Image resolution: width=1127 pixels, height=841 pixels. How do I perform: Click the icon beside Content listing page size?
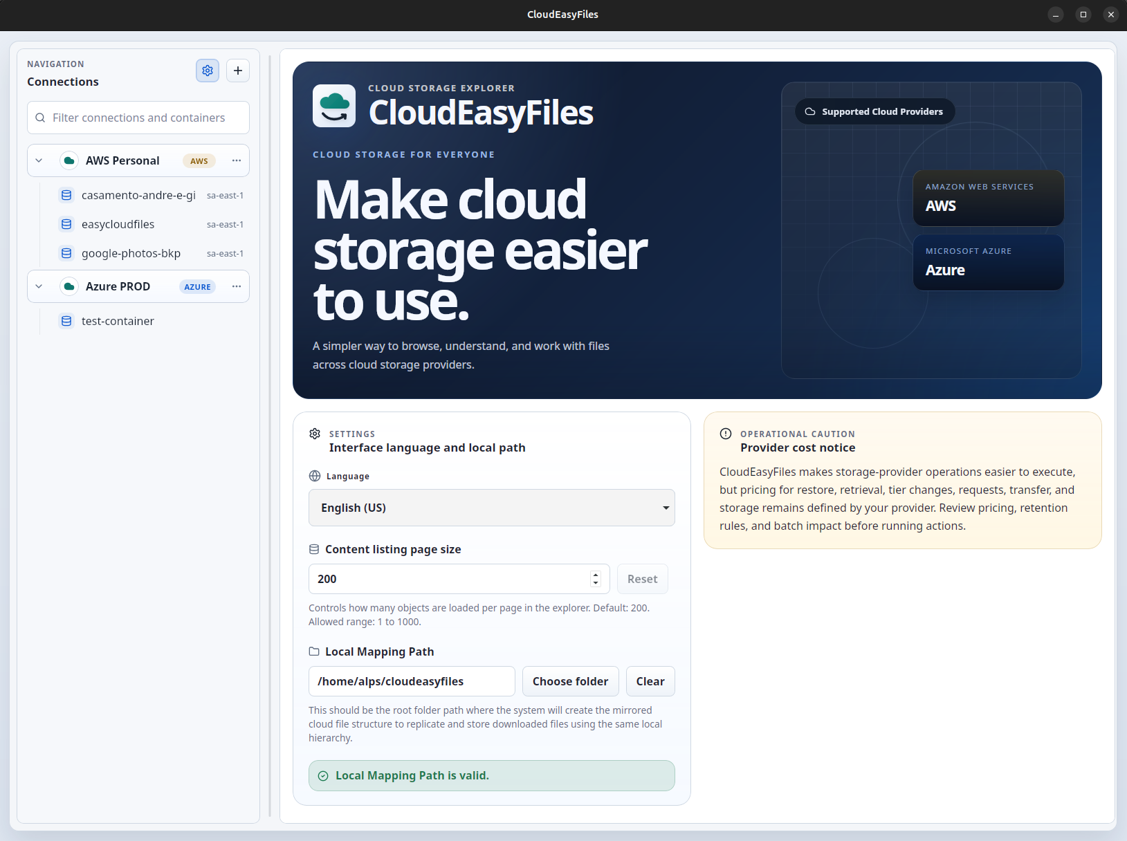(x=314, y=549)
